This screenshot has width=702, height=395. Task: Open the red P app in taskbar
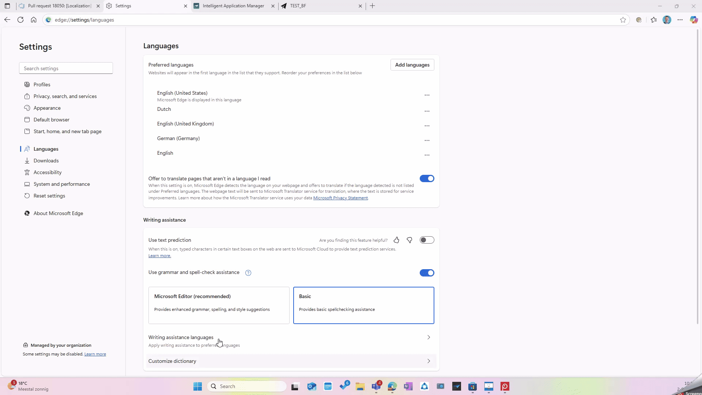pos(505,386)
